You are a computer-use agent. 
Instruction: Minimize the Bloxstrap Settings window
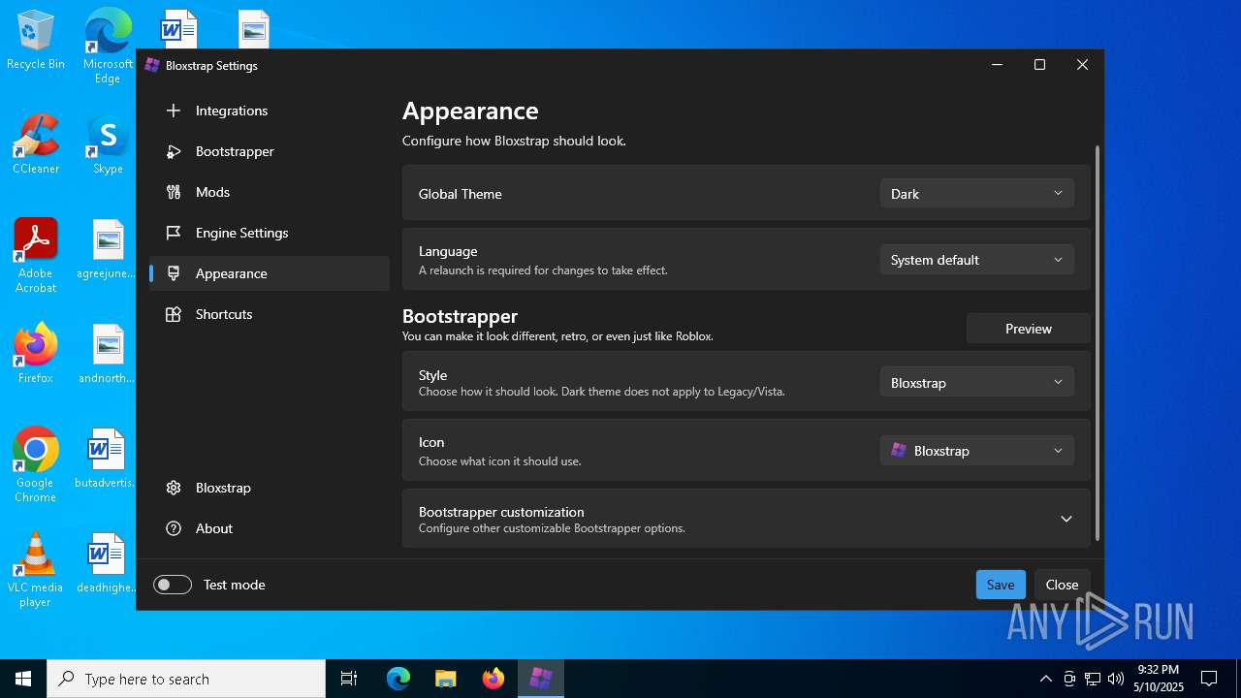[997, 65]
